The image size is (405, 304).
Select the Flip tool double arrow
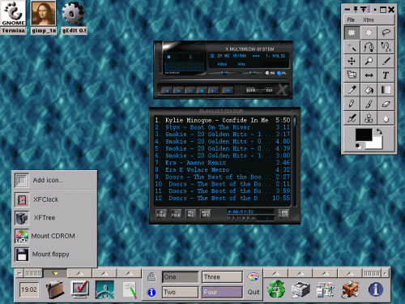pyautogui.click(x=369, y=75)
